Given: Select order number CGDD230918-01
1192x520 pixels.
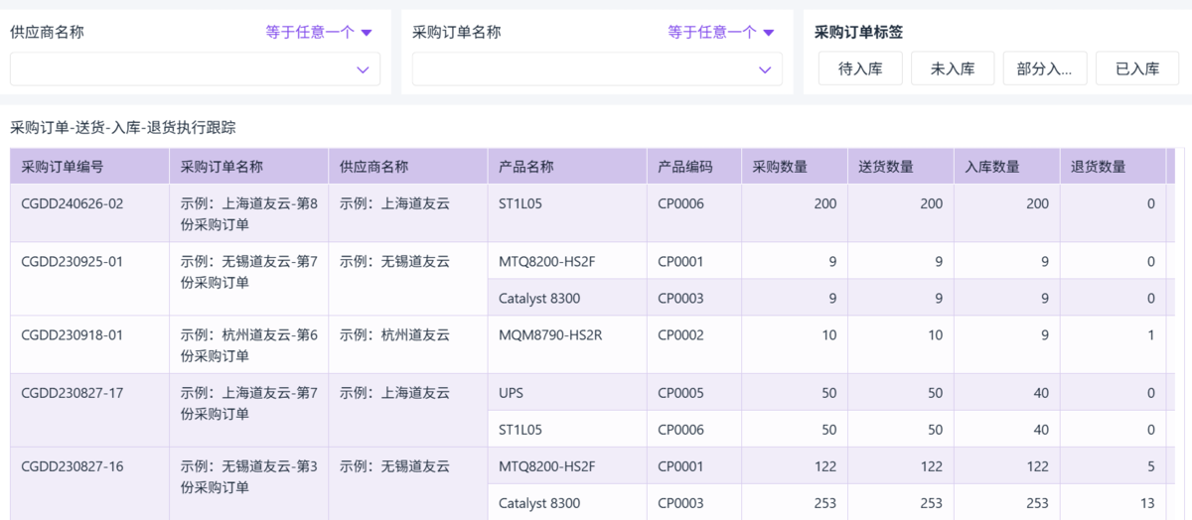Looking at the screenshot, I should tap(73, 334).
